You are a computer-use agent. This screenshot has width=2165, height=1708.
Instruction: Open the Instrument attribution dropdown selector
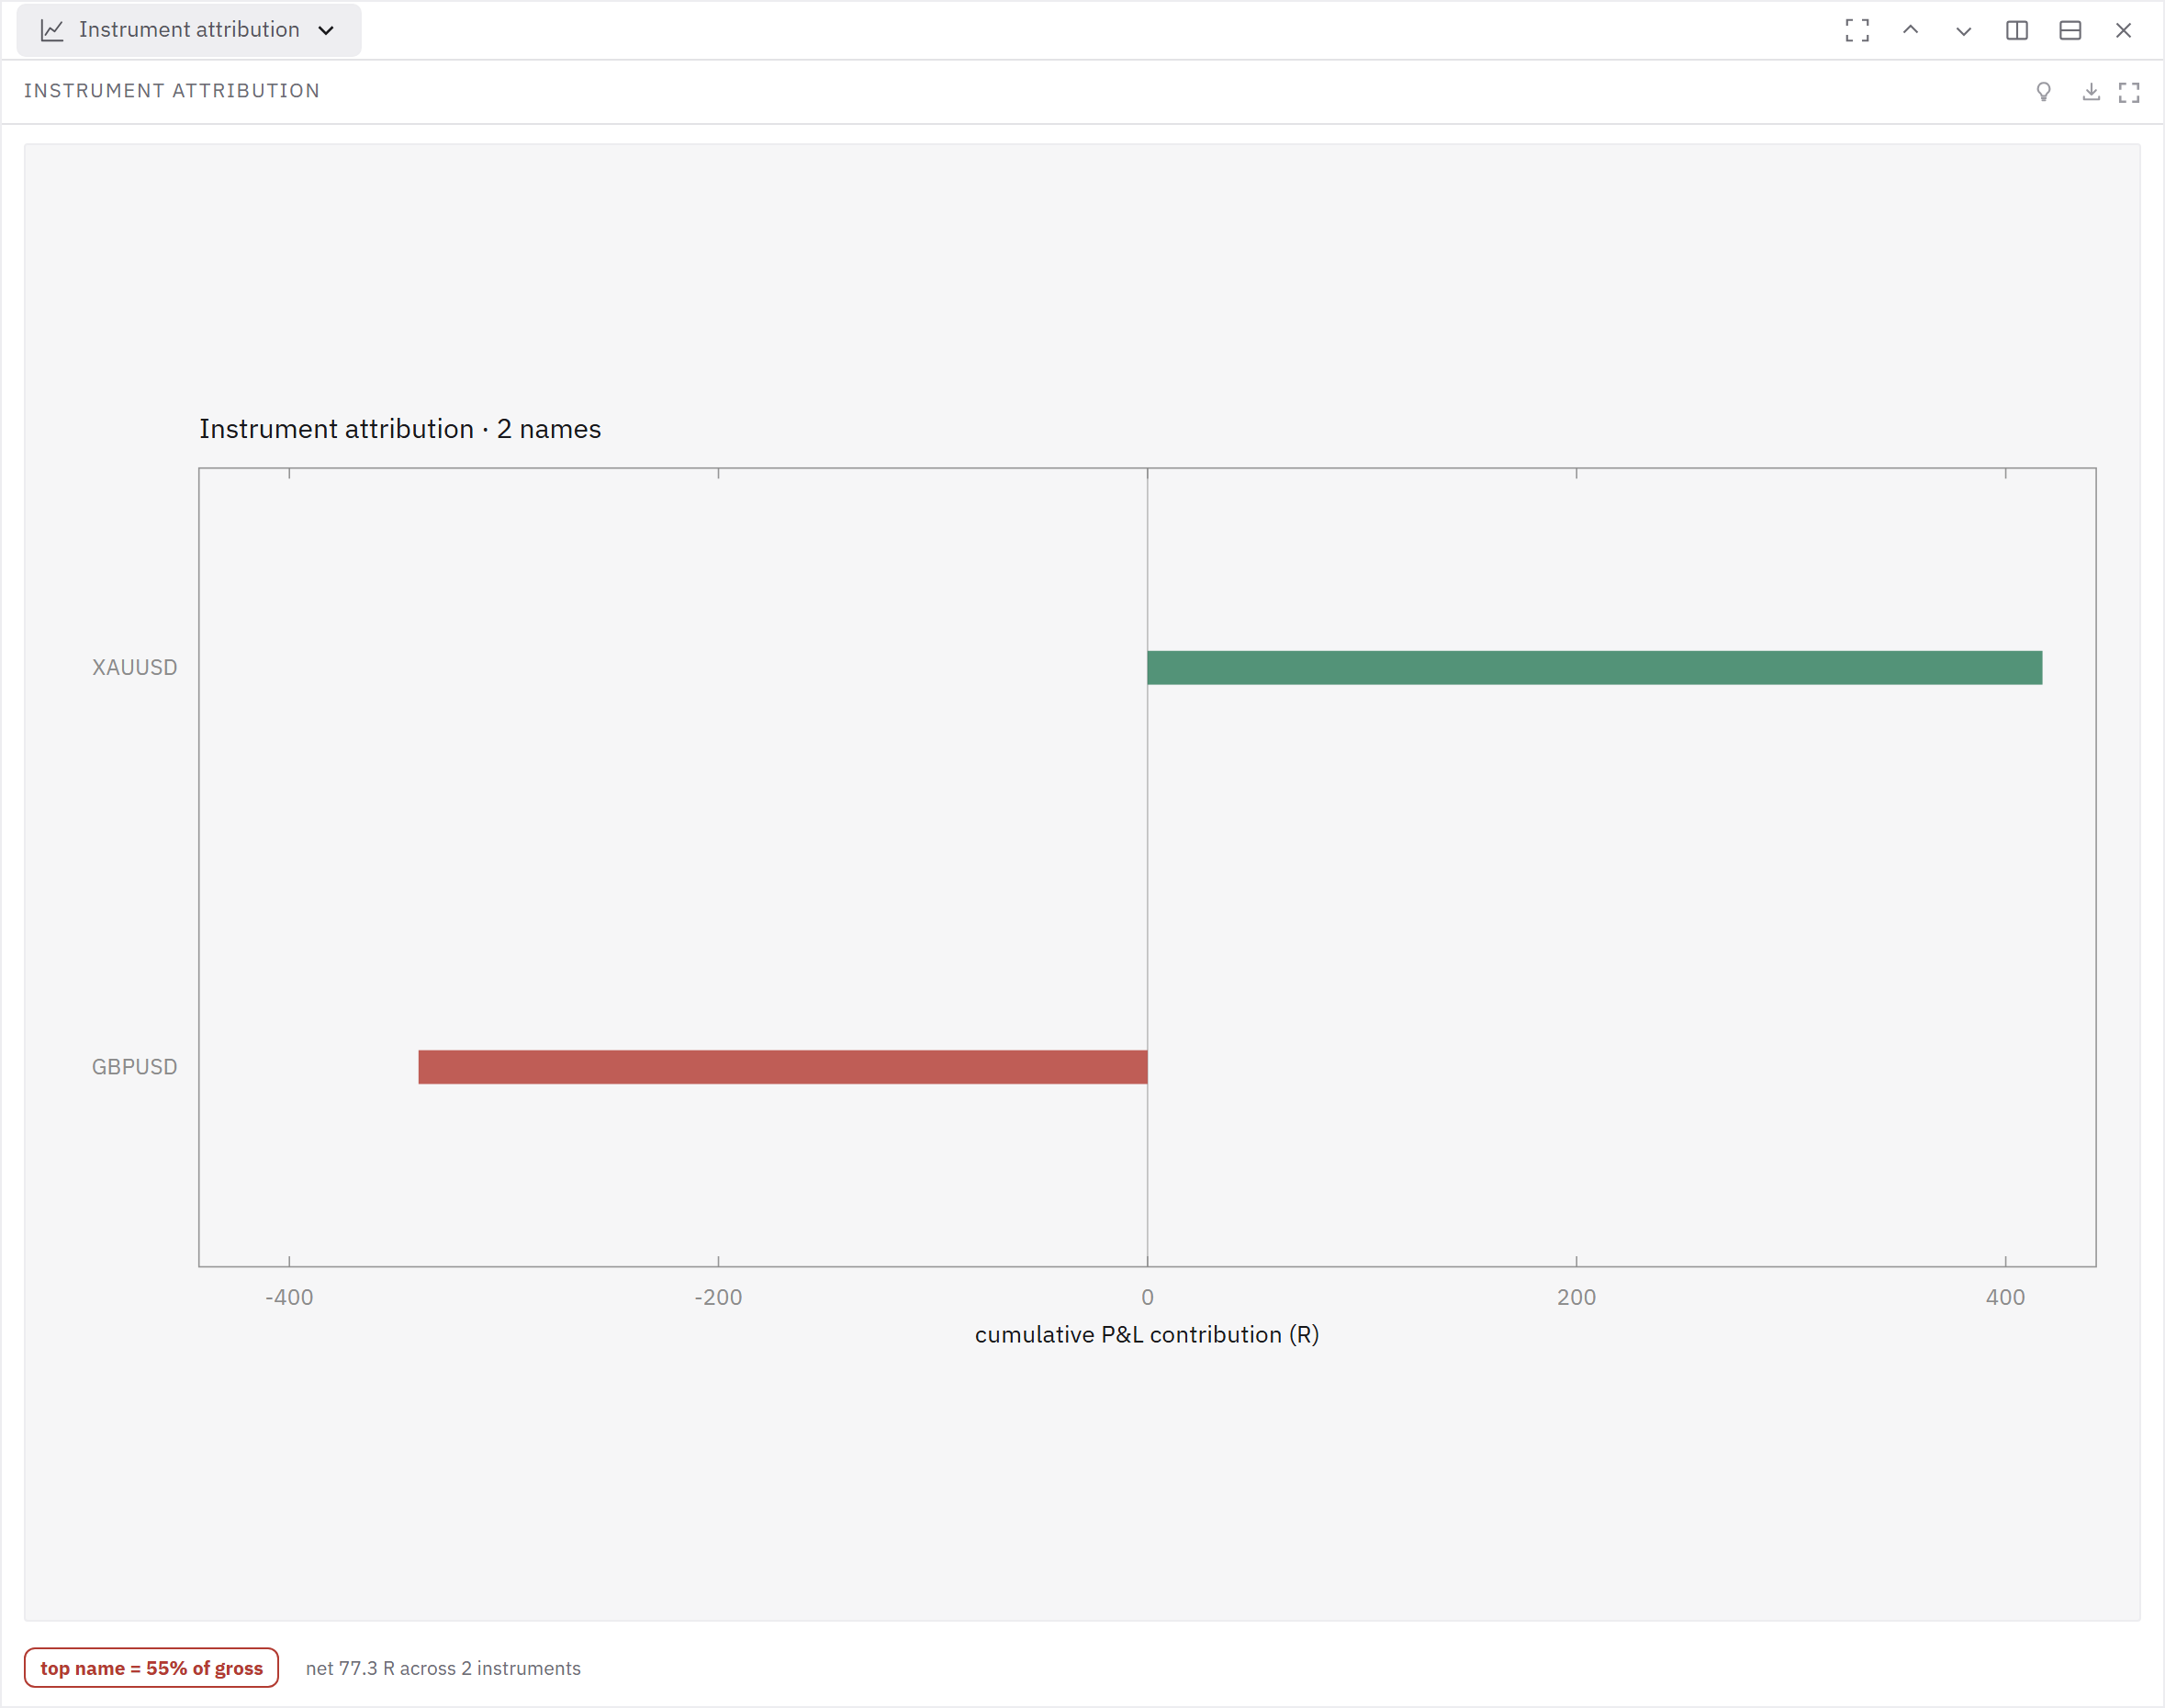pyautogui.click(x=189, y=30)
